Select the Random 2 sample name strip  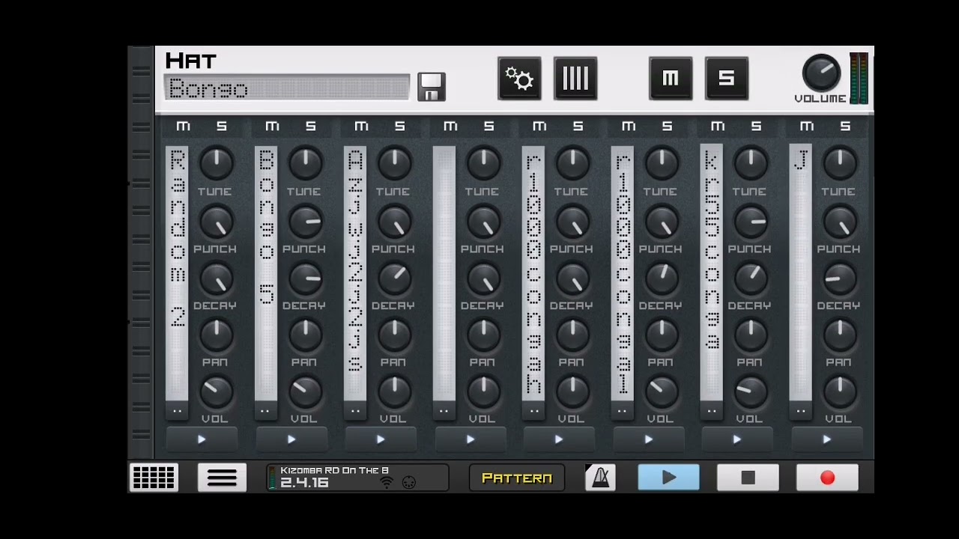click(177, 274)
